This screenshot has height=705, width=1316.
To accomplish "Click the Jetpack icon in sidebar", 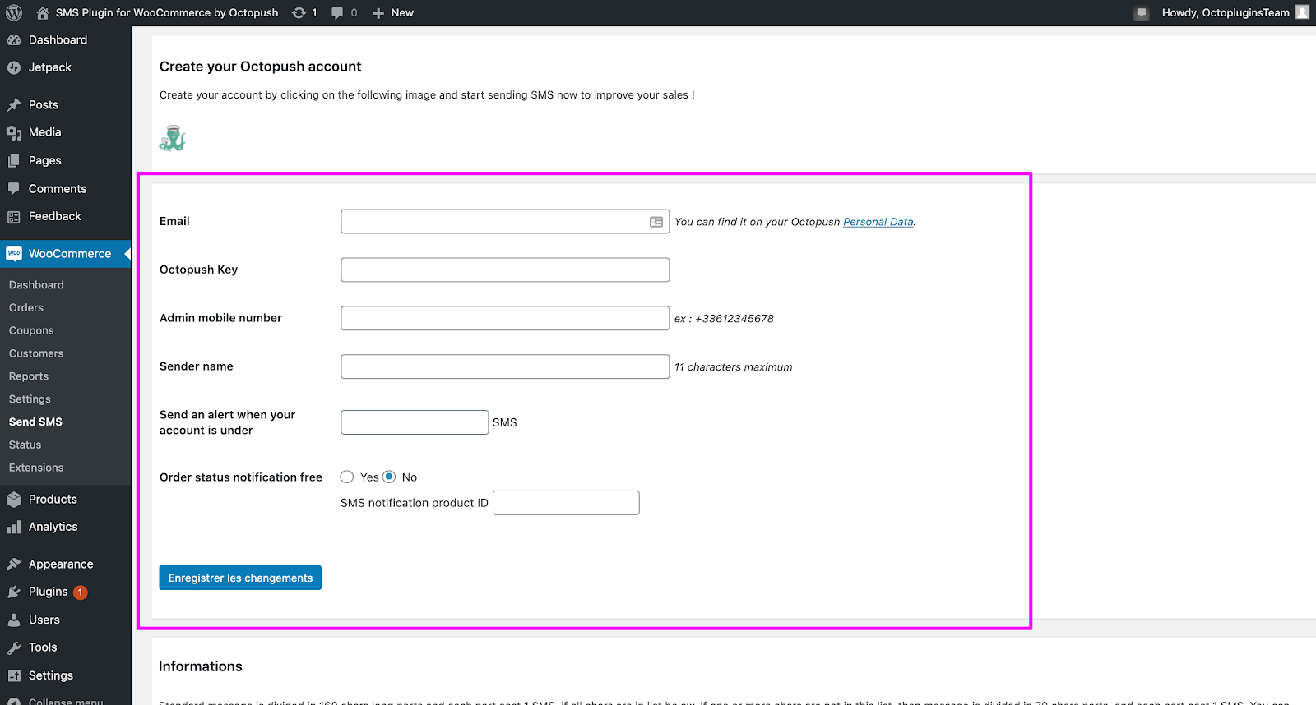I will tap(14, 67).
